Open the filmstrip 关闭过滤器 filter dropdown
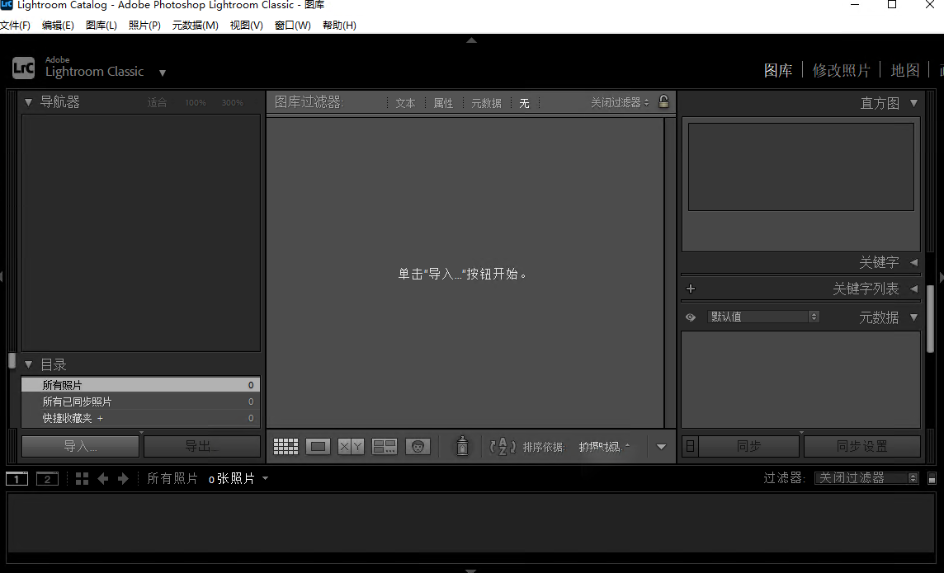 tap(866, 478)
